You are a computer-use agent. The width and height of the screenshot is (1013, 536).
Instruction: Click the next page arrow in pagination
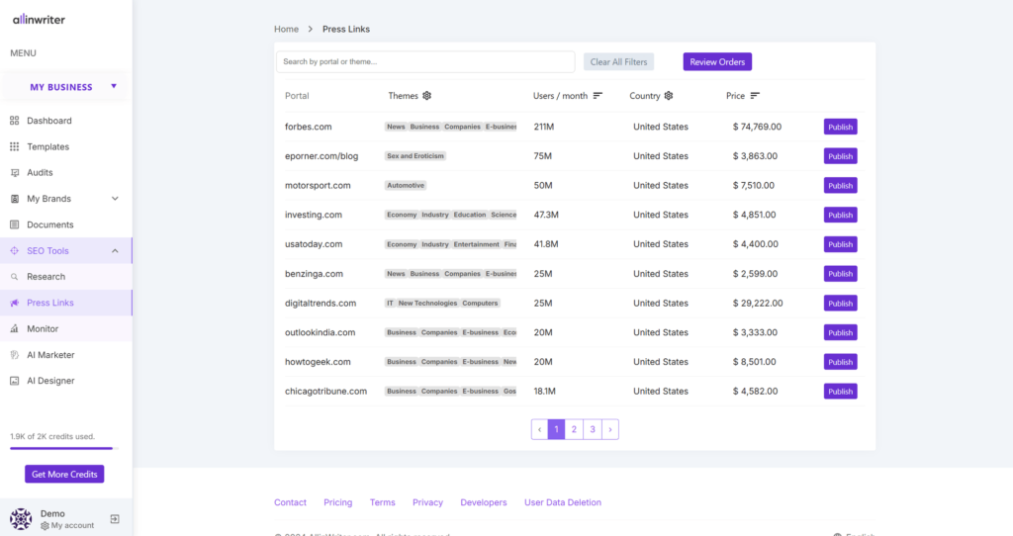(x=610, y=429)
